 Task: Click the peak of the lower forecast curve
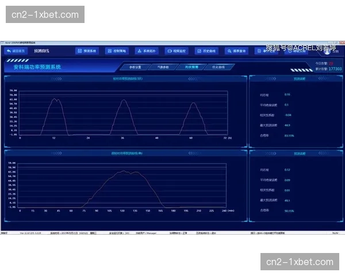pos(122,171)
